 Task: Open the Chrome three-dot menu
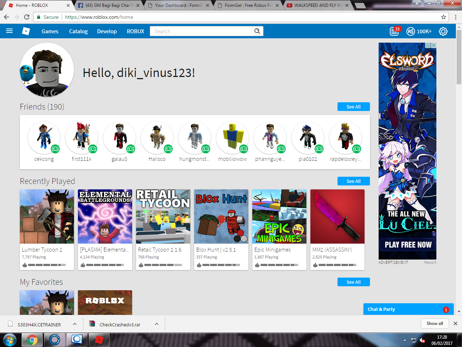pos(456,17)
